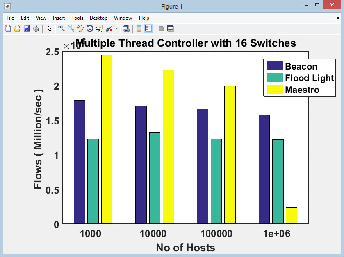
Task: Click the Beacon bar at 1000 hosts
Action: coord(80,162)
